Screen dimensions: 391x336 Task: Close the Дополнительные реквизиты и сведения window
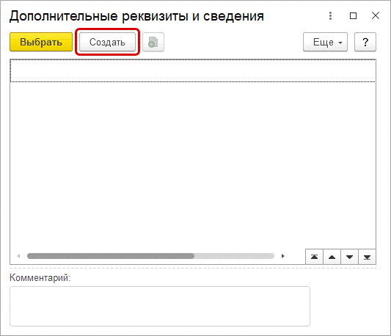tap(376, 15)
